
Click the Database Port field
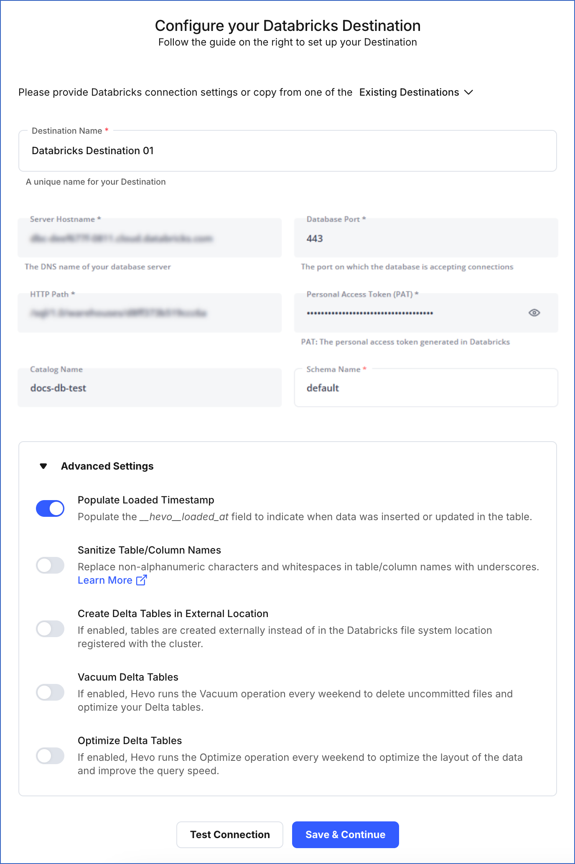tap(426, 239)
